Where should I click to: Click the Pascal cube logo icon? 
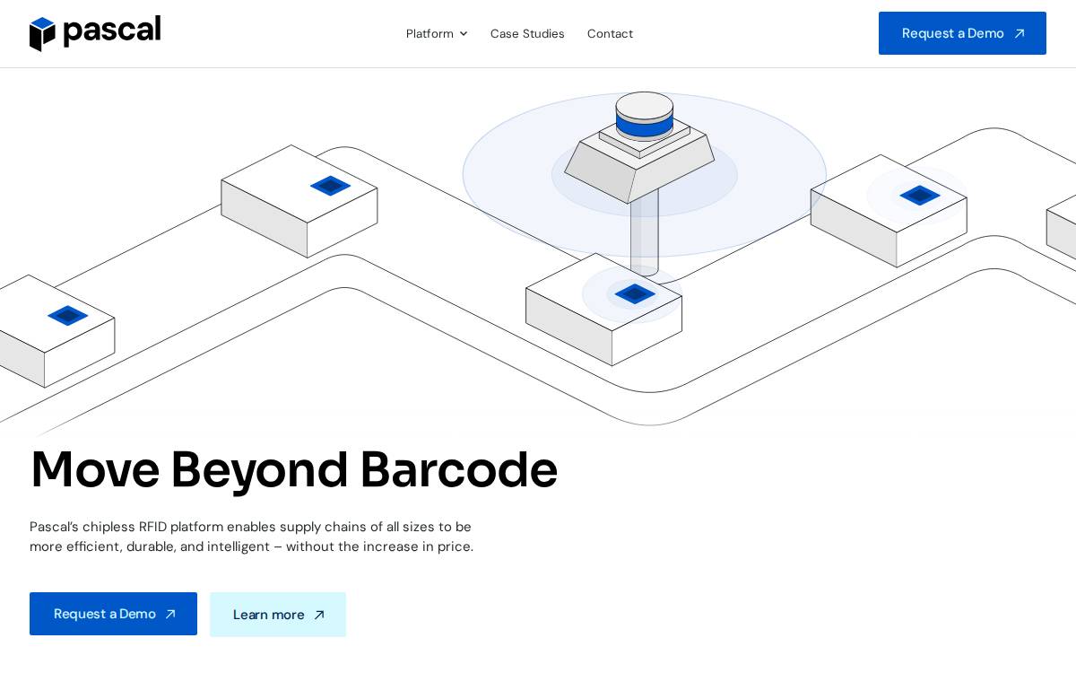point(42,34)
